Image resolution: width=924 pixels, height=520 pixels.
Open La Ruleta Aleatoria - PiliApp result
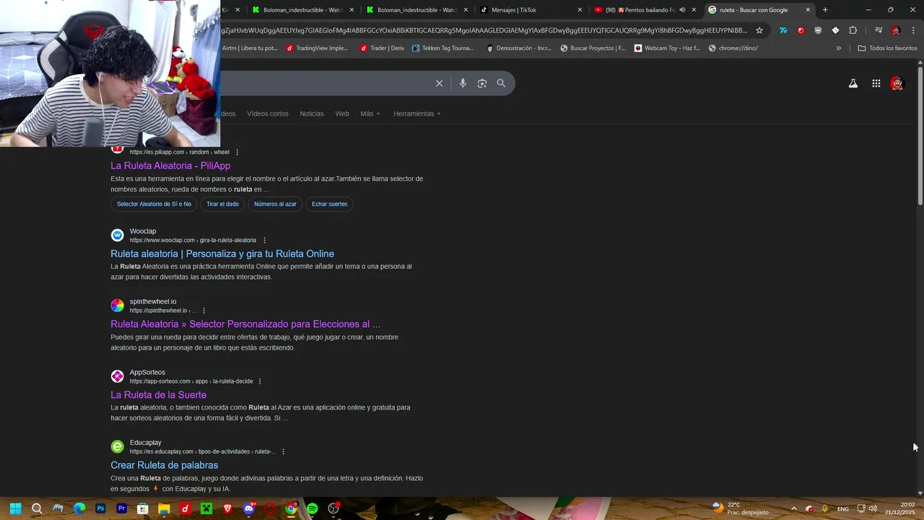[x=170, y=166]
